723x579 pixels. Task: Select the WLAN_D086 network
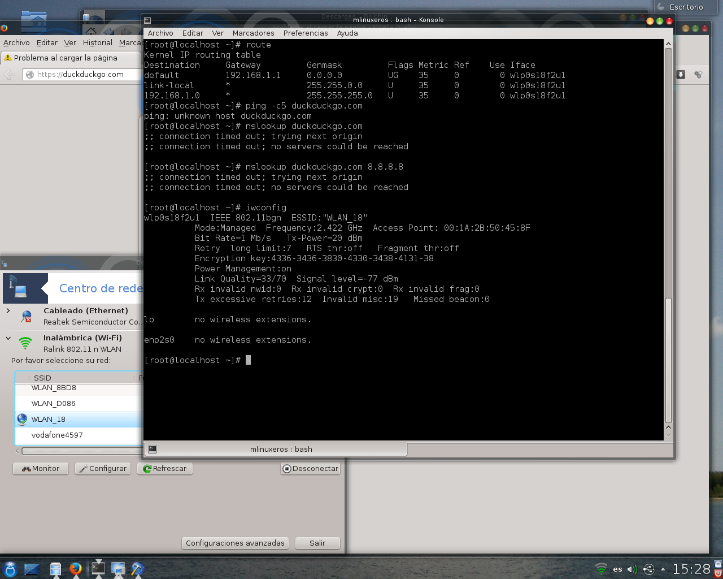(79, 403)
